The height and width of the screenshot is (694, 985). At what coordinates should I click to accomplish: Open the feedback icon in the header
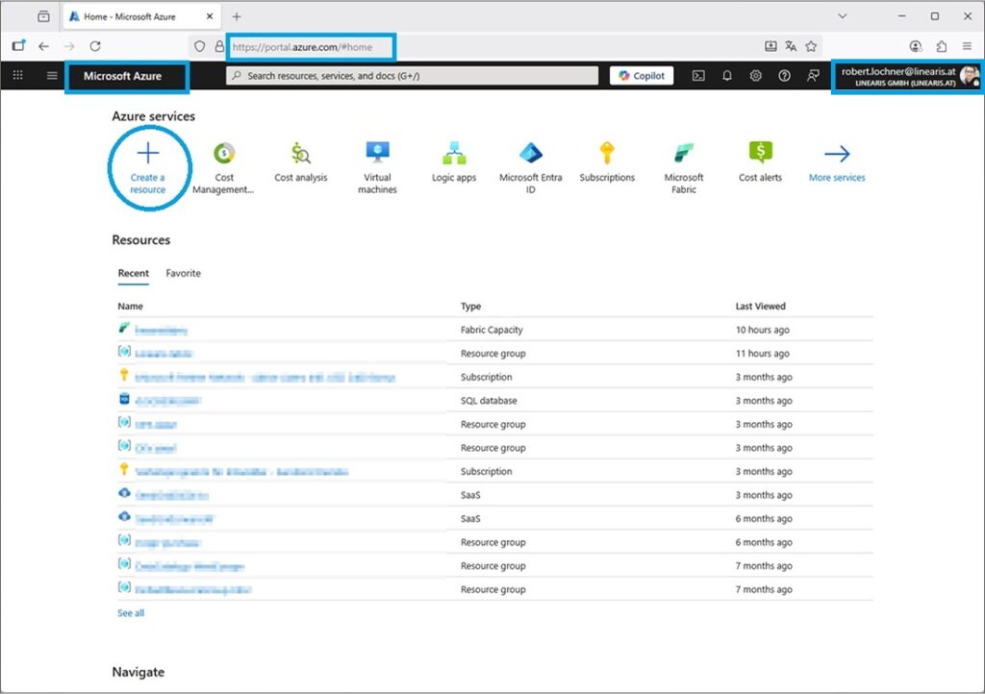[x=813, y=75]
